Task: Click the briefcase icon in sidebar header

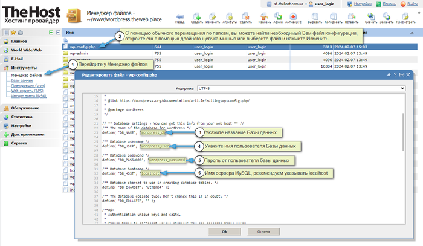Action: [x=20, y=33]
